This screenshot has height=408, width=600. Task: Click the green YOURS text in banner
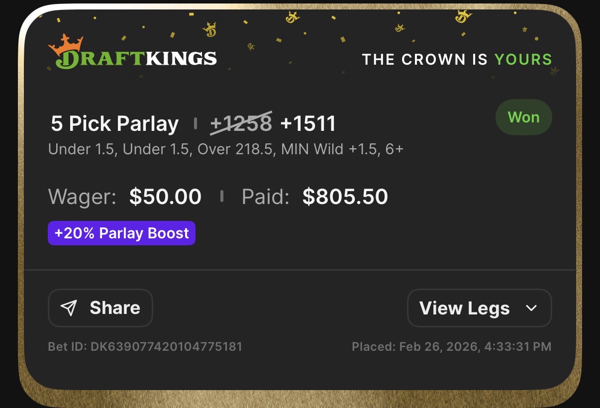(523, 59)
